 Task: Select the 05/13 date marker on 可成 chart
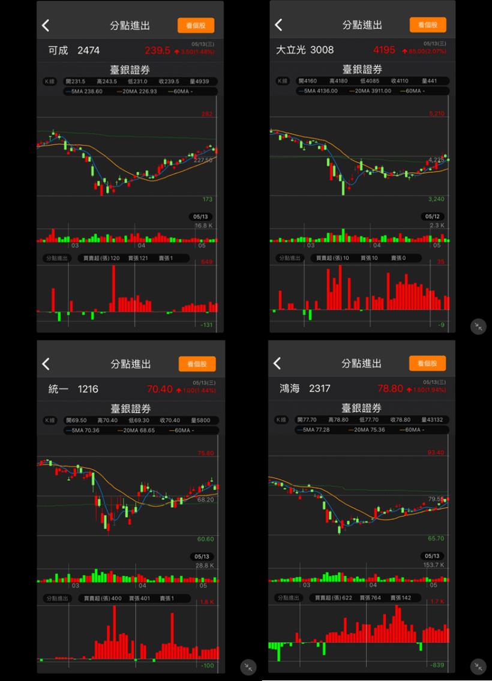[200, 217]
